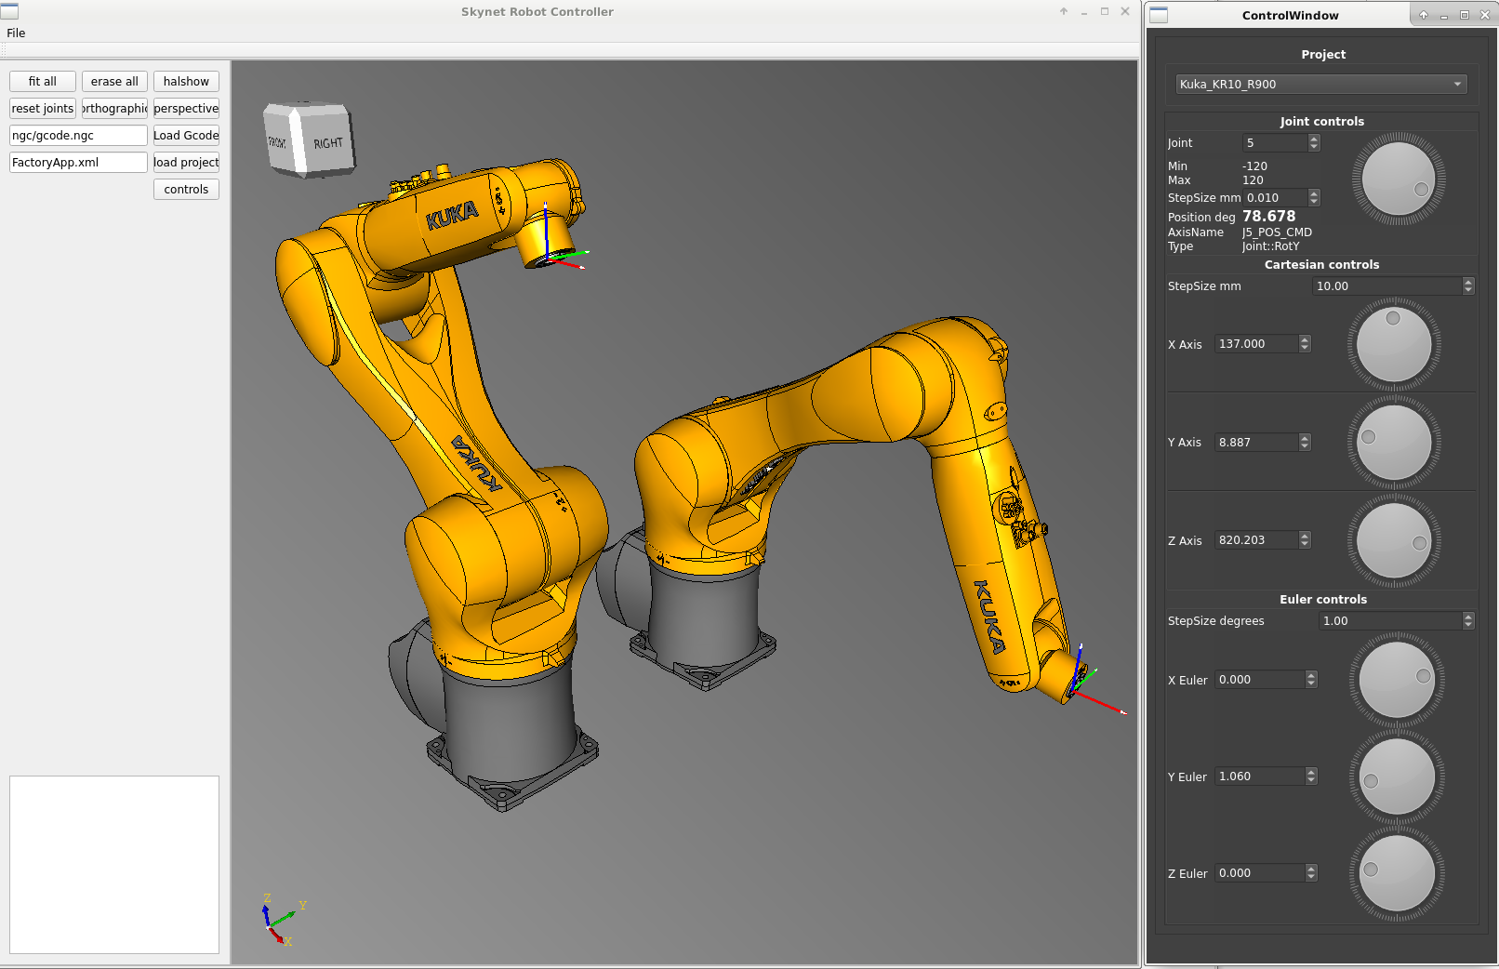Click the erase all button
1499x969 pixels.
pyautogui.click(x=114, y=82)
